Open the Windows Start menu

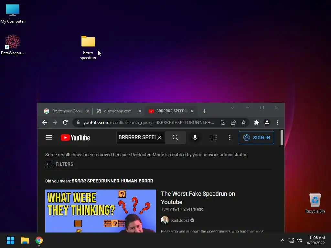(x=10, y=240)
